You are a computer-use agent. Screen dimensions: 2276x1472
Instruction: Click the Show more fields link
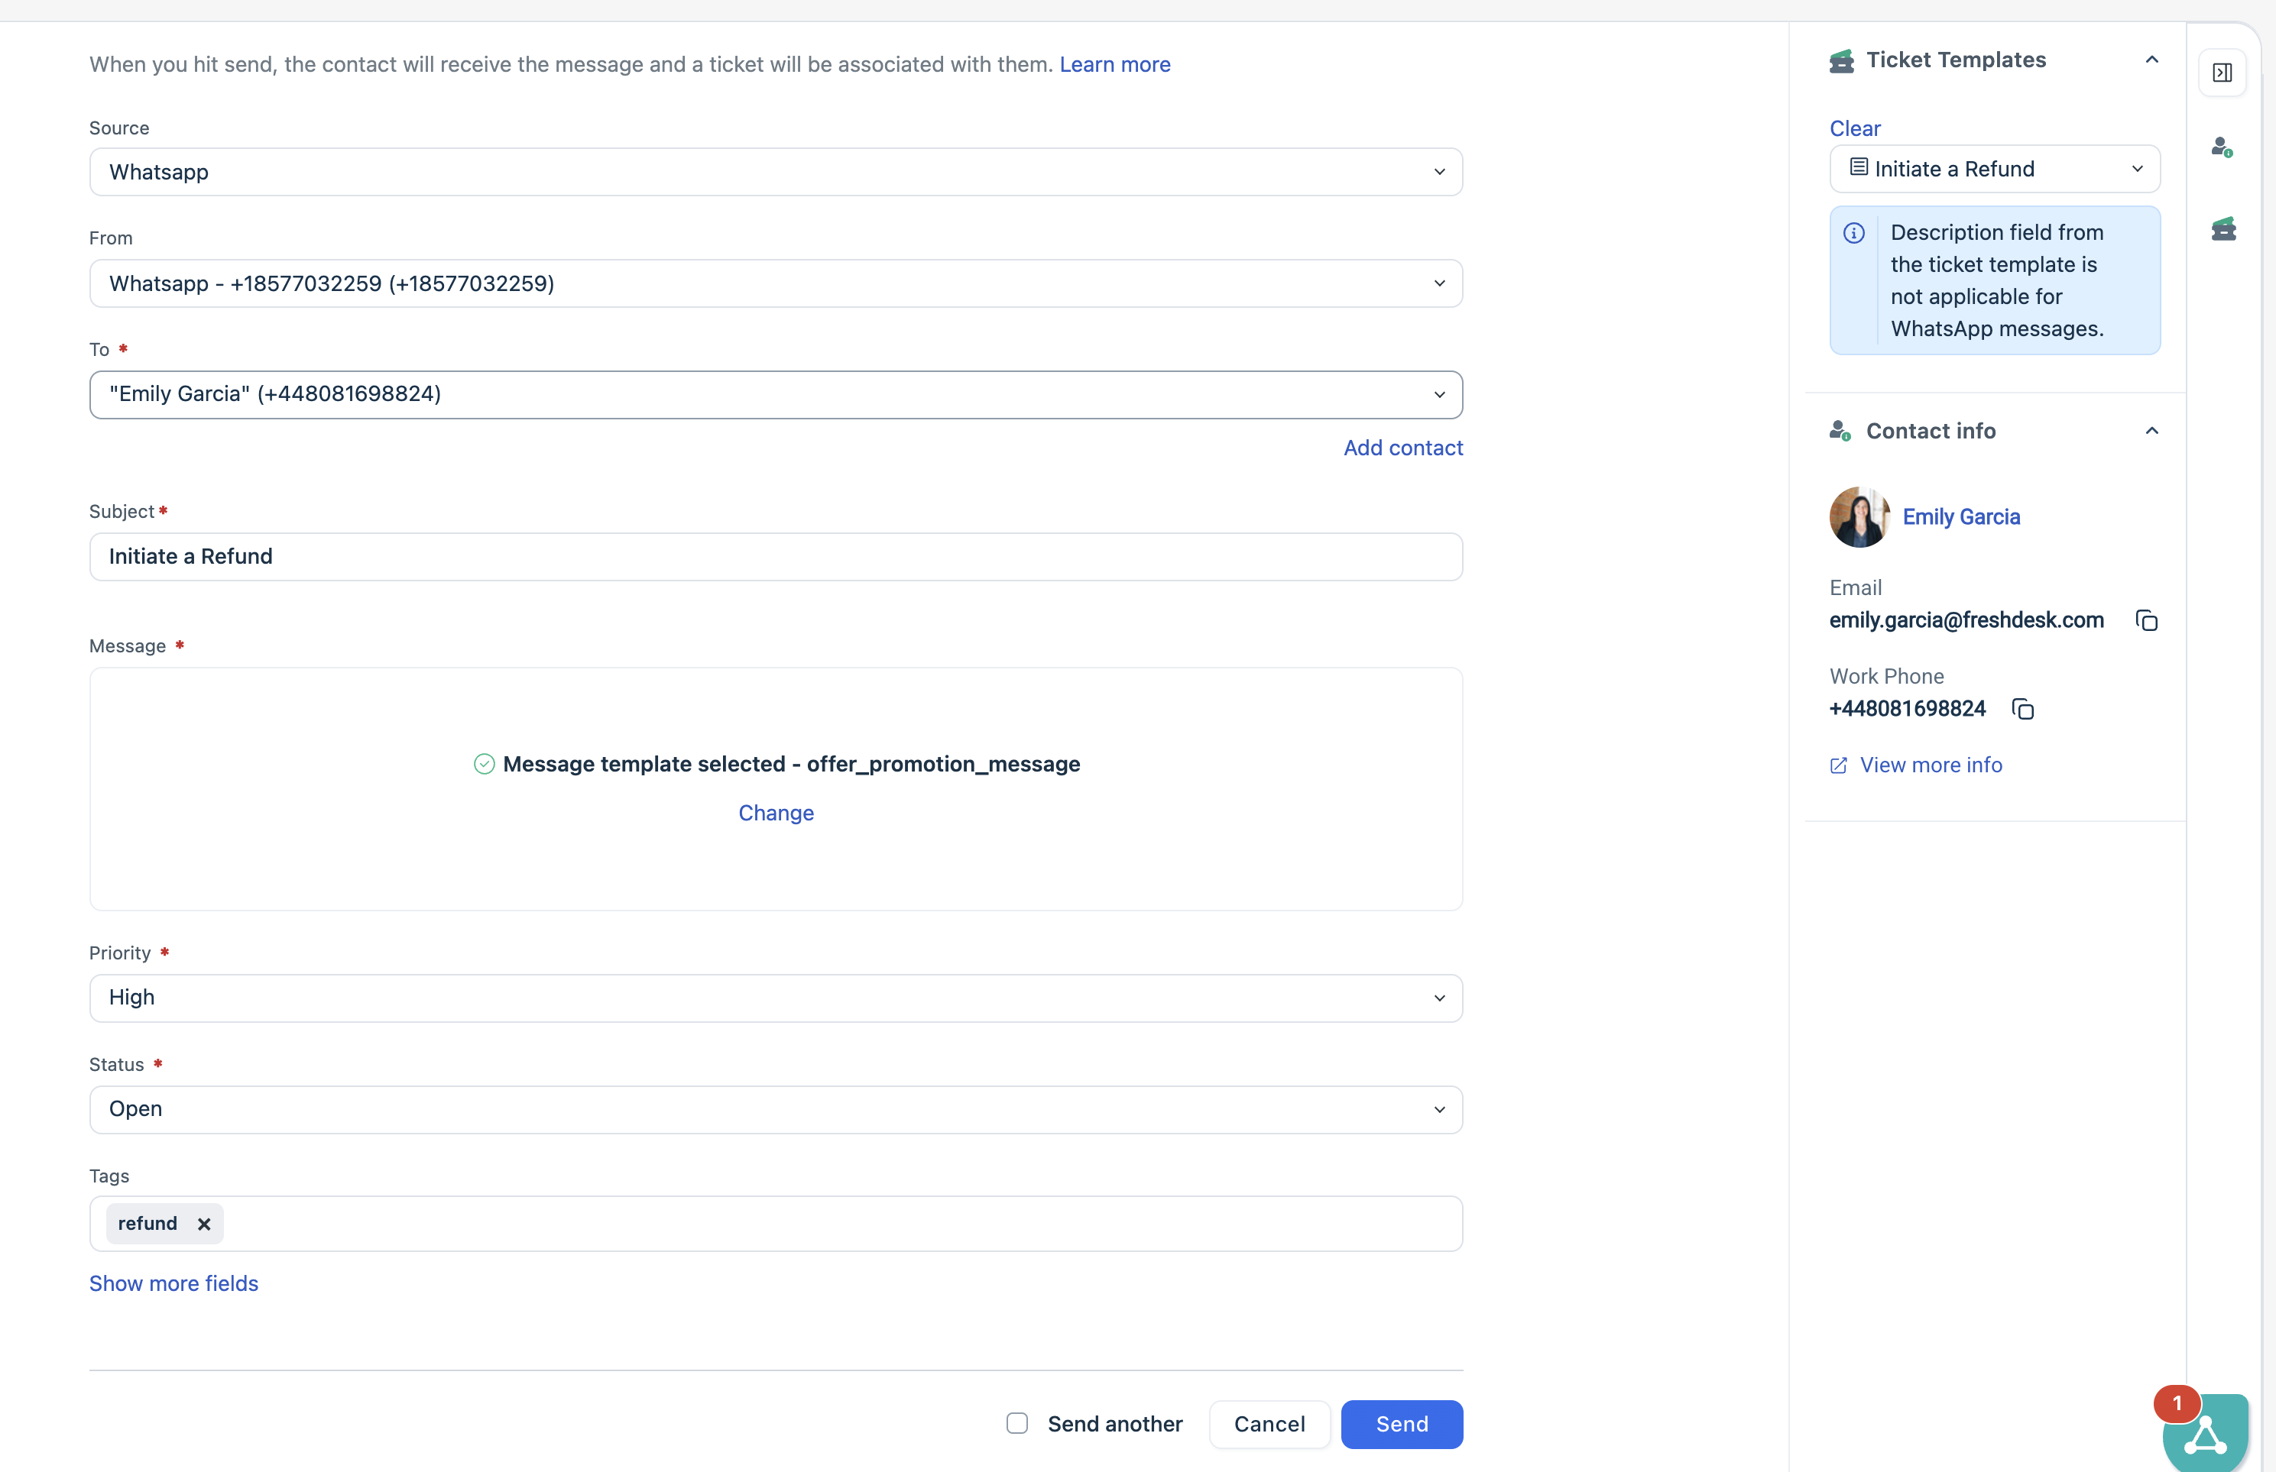click(173, 1283)
